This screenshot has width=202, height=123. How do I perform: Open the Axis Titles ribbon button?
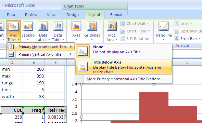(x=14, y=31)
